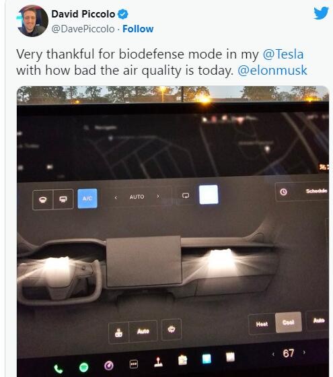Image resolution: width=333 pixels, height=377 pixels.
Task: Launch Spotify from the bottom dock
Action: (x=83, y=367)
